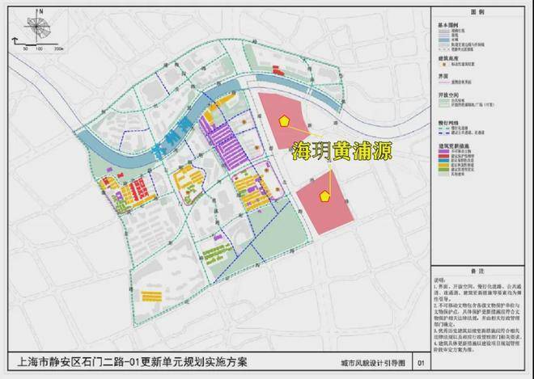Click the sheet number 01 box

coord(421,363)
